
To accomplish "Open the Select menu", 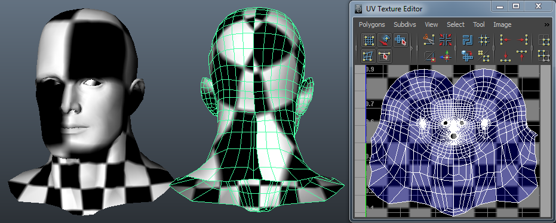I will [x=455, y=24].
